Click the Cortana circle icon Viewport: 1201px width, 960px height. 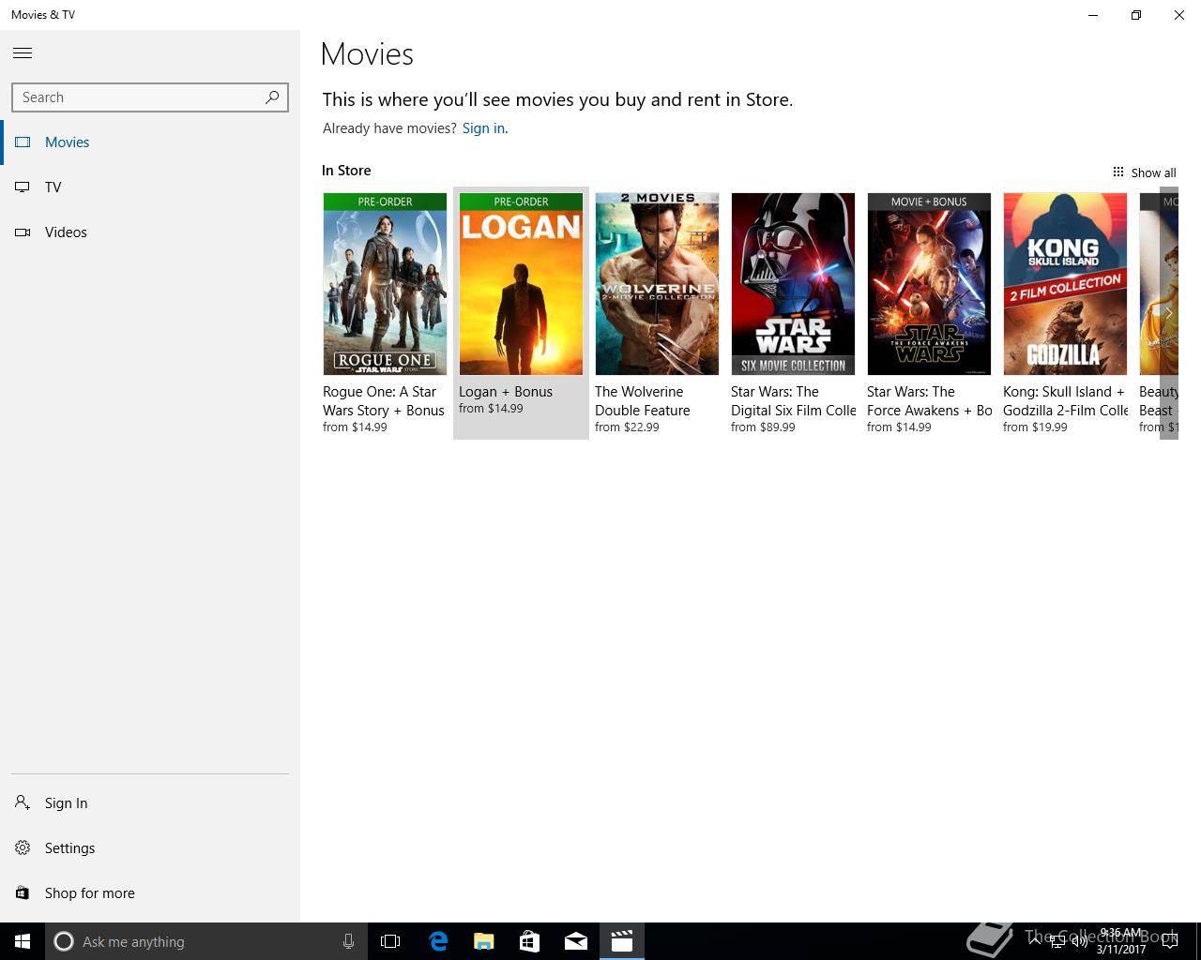pyautogui.click(x=64, y=941)
